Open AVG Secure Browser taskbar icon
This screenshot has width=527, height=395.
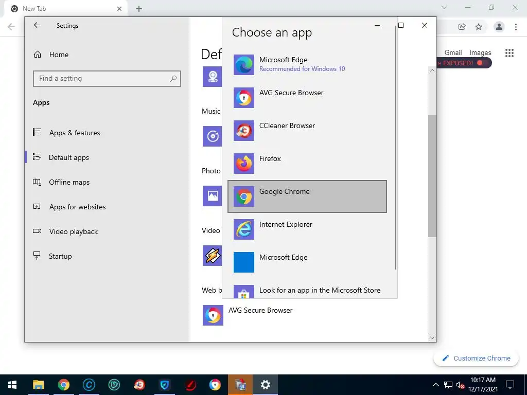[215, 385]
